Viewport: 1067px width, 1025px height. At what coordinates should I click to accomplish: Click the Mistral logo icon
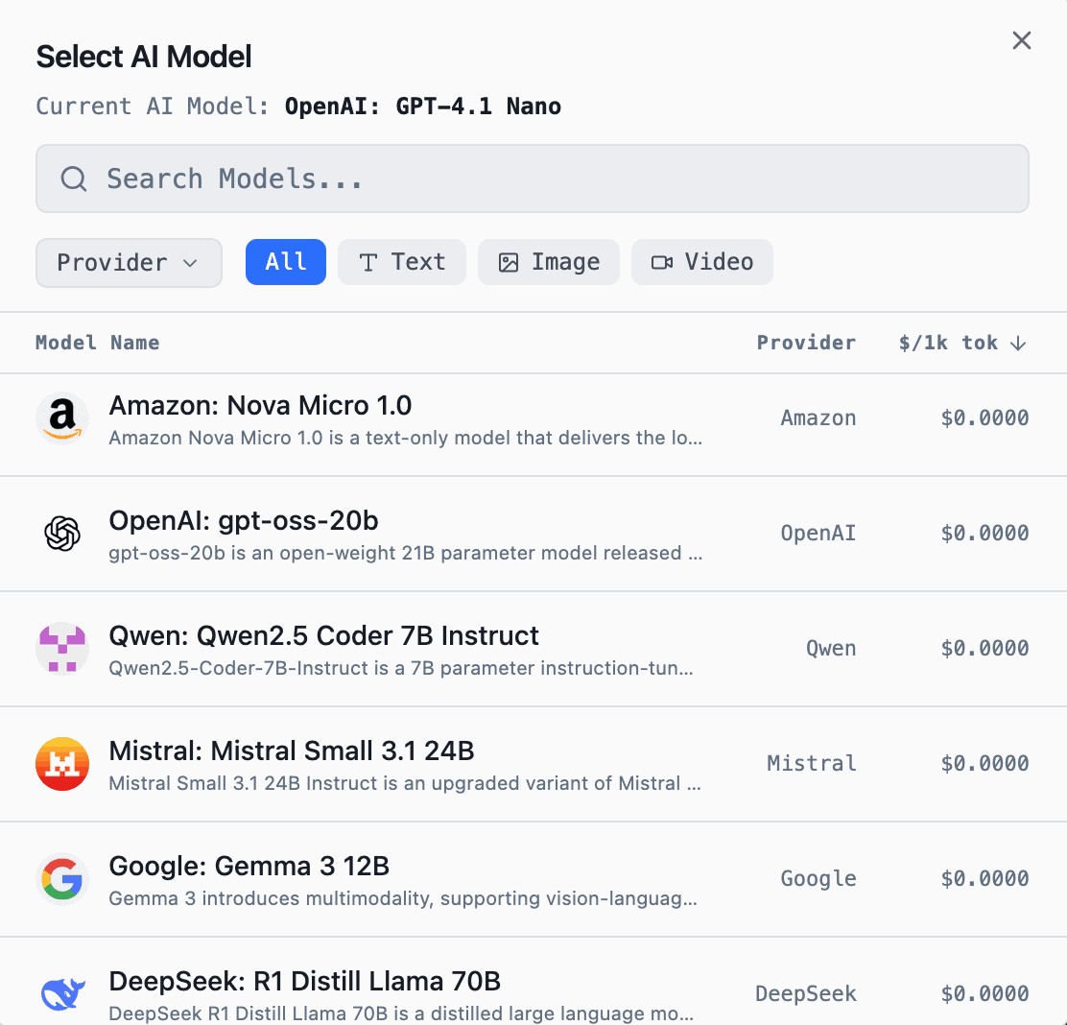click(62, 763)
